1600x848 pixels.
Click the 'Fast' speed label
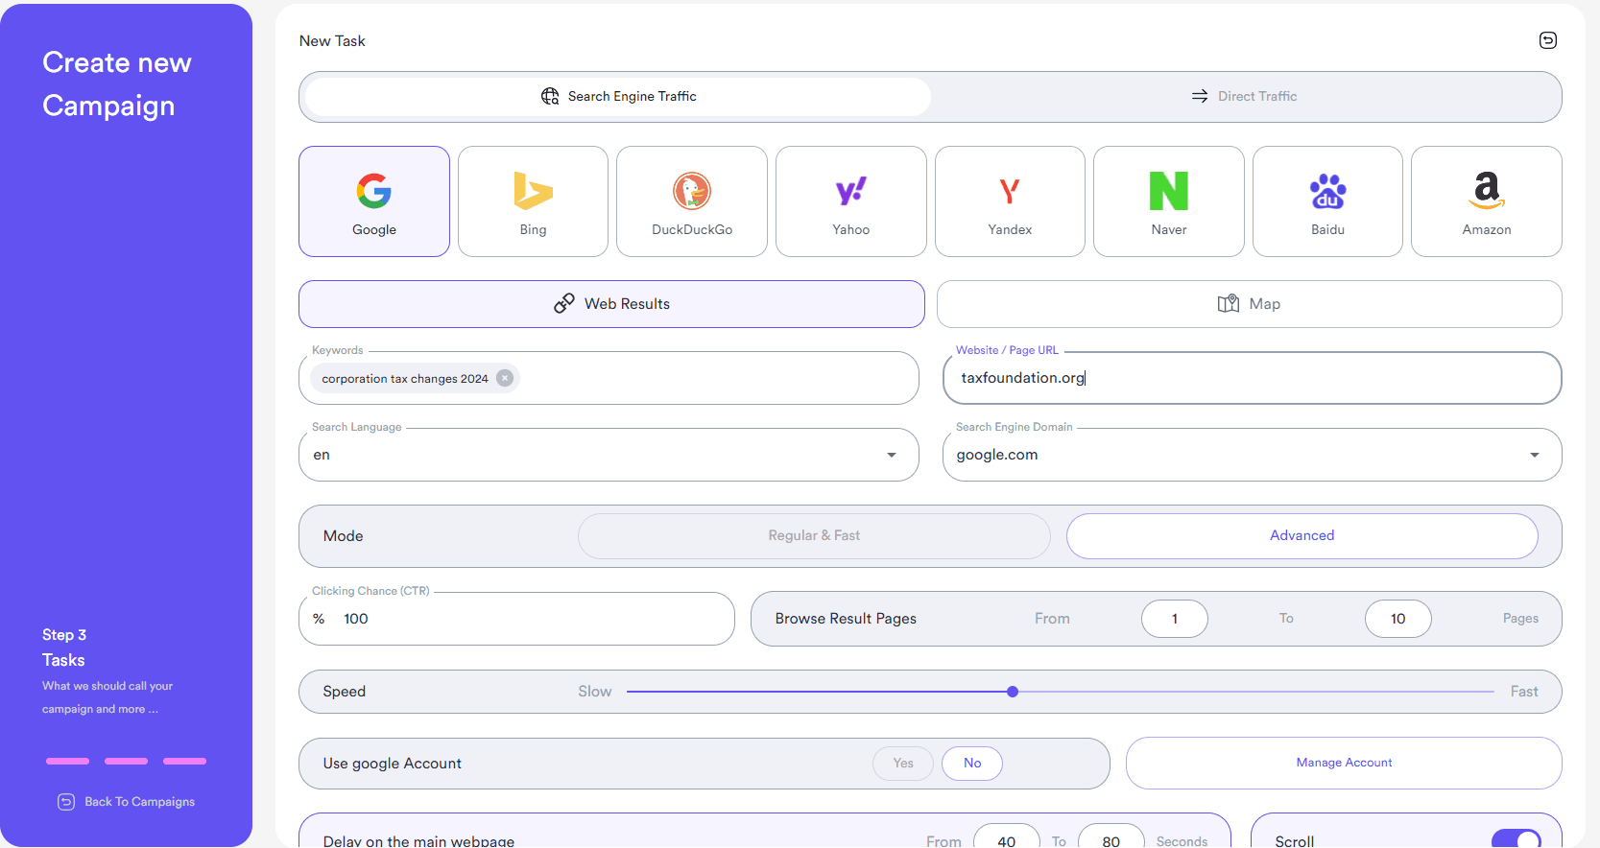[x=1524, y=692]
